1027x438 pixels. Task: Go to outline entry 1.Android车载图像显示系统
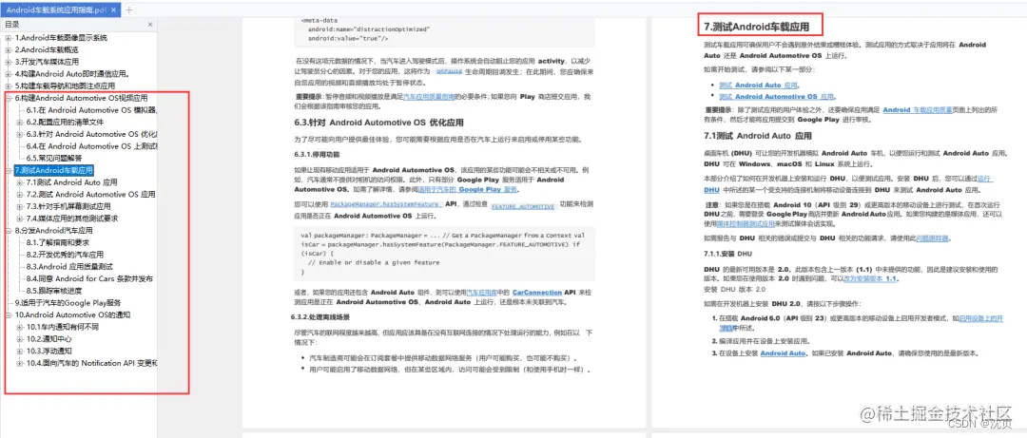(61, 38)
